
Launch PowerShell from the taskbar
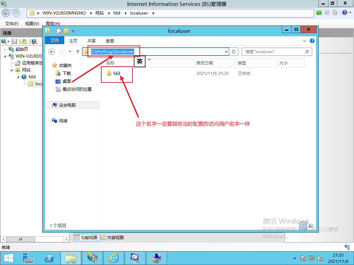click(49, 258)
